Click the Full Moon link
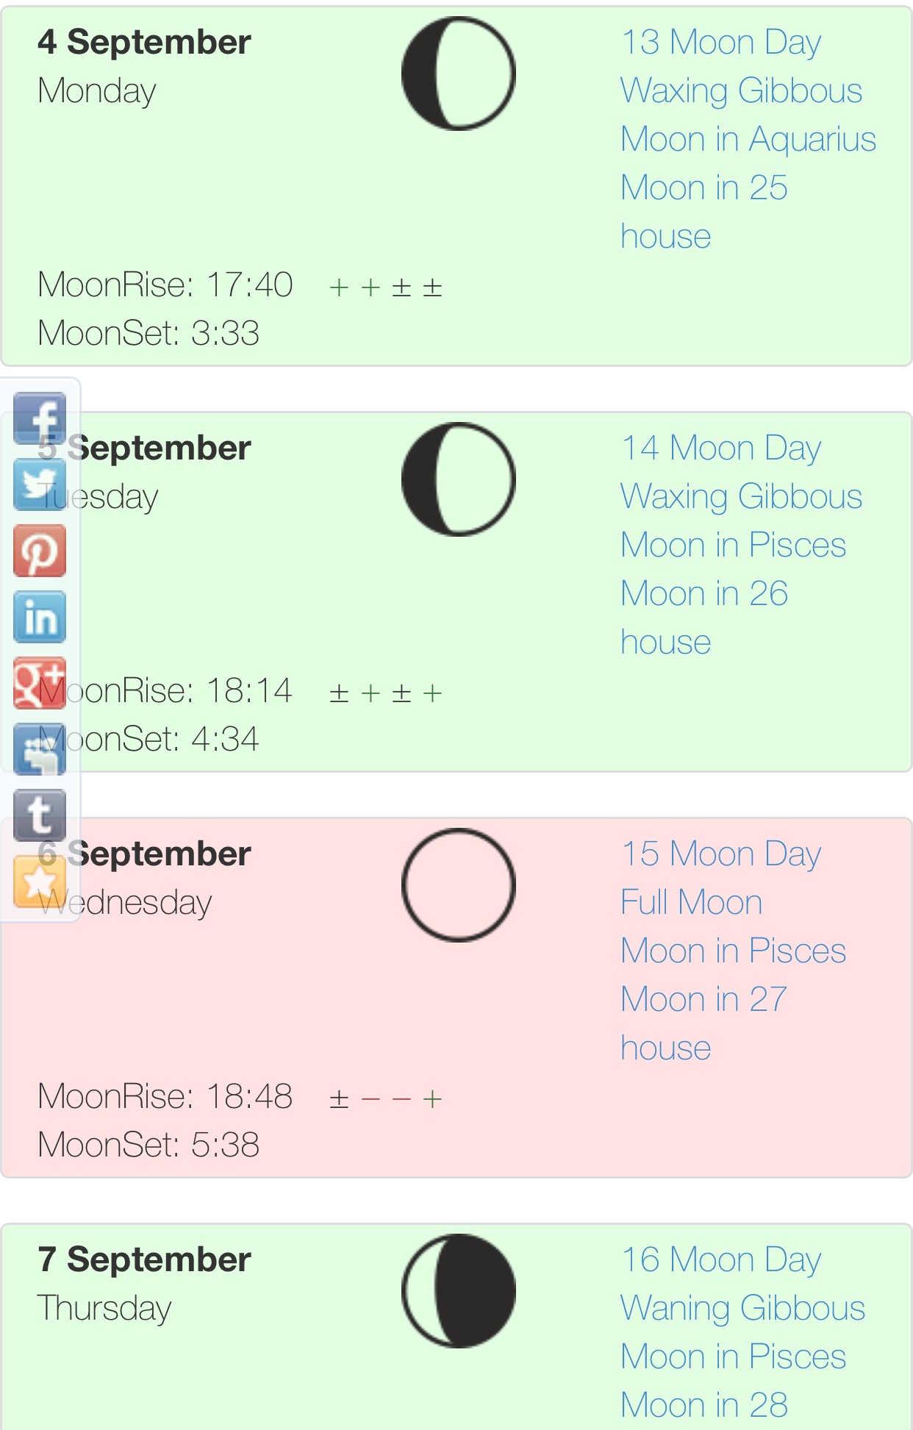 click(691, 903)
